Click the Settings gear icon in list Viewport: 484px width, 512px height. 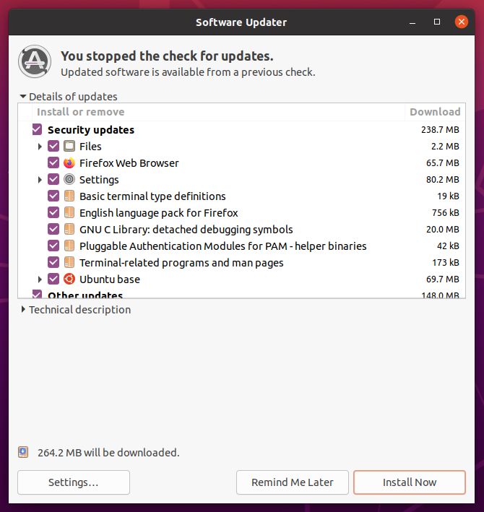point(69,180)
